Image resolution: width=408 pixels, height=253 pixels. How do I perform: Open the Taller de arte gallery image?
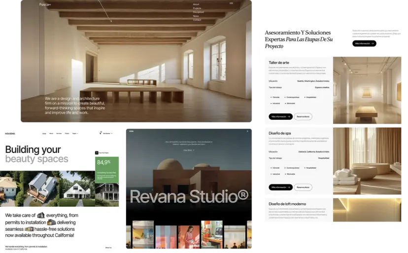(367, 90)
